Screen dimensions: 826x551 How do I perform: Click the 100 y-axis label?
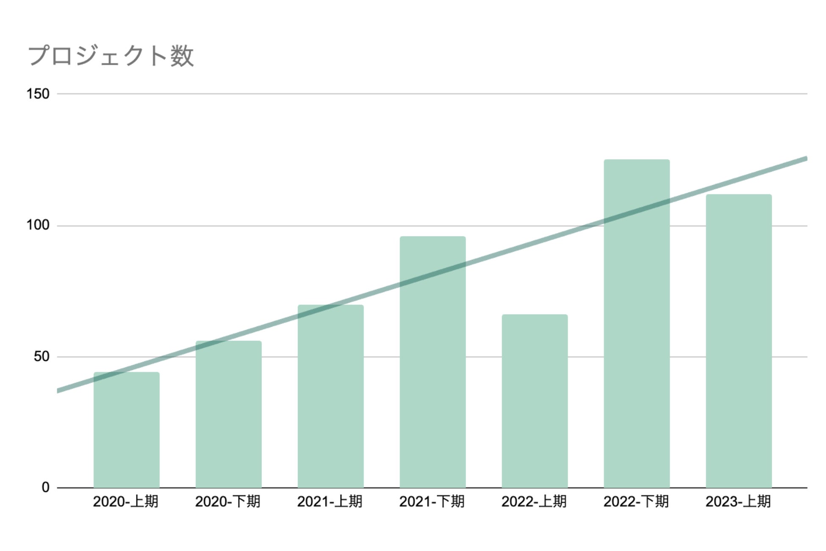pos(38,225)
